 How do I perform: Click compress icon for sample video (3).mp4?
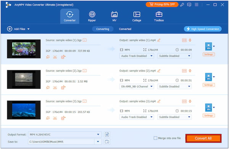click(x=190, y=101)
